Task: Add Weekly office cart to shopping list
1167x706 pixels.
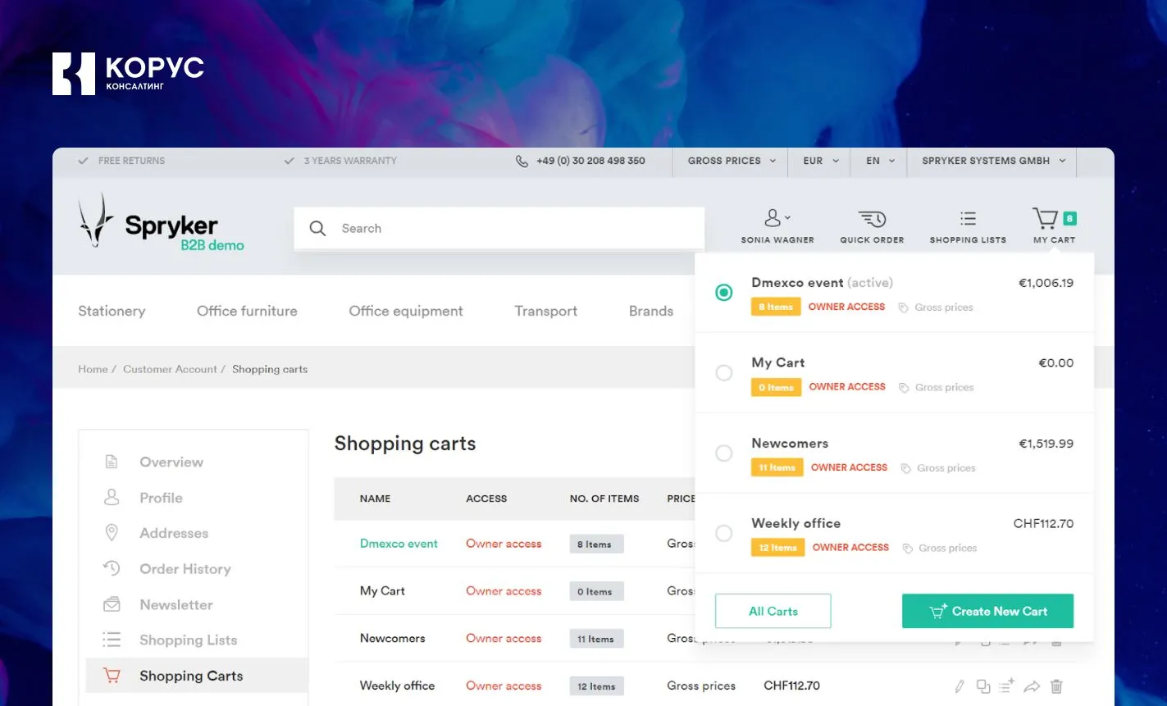Action: point(1007,686)
